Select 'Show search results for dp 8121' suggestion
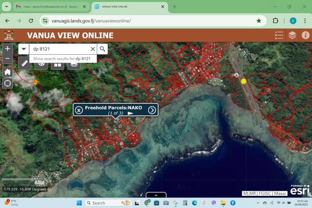312x208 pixels. click(63, 59)
